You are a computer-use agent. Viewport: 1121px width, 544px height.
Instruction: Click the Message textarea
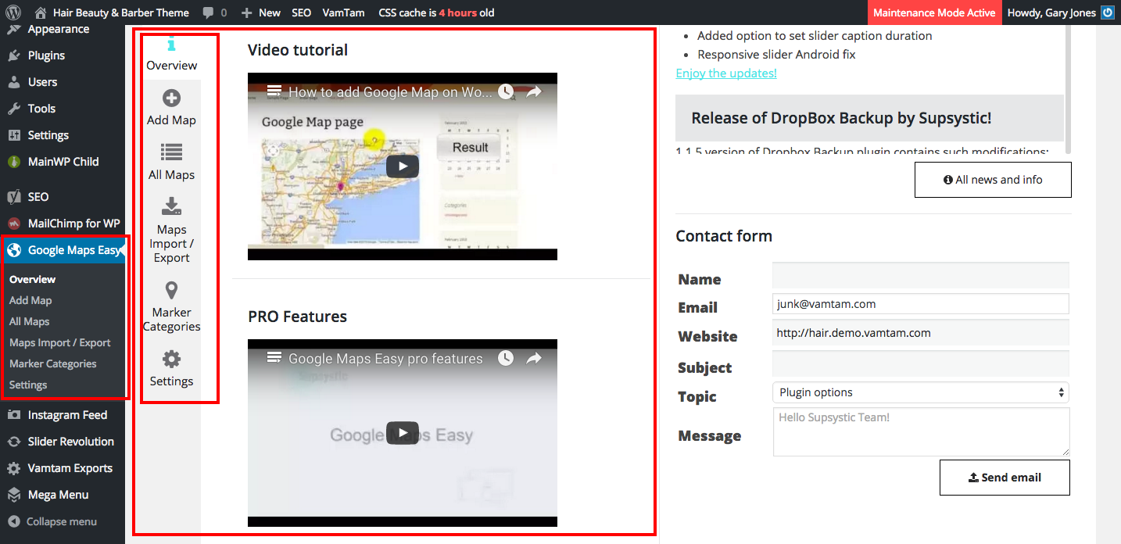point(920,431)
